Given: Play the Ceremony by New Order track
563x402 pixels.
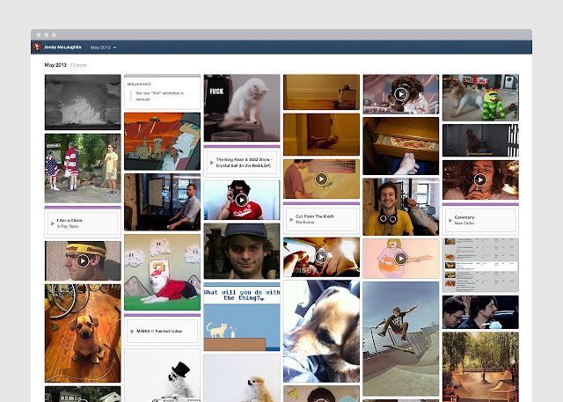Looking at the screenshot, I should (x=450, y=220).
